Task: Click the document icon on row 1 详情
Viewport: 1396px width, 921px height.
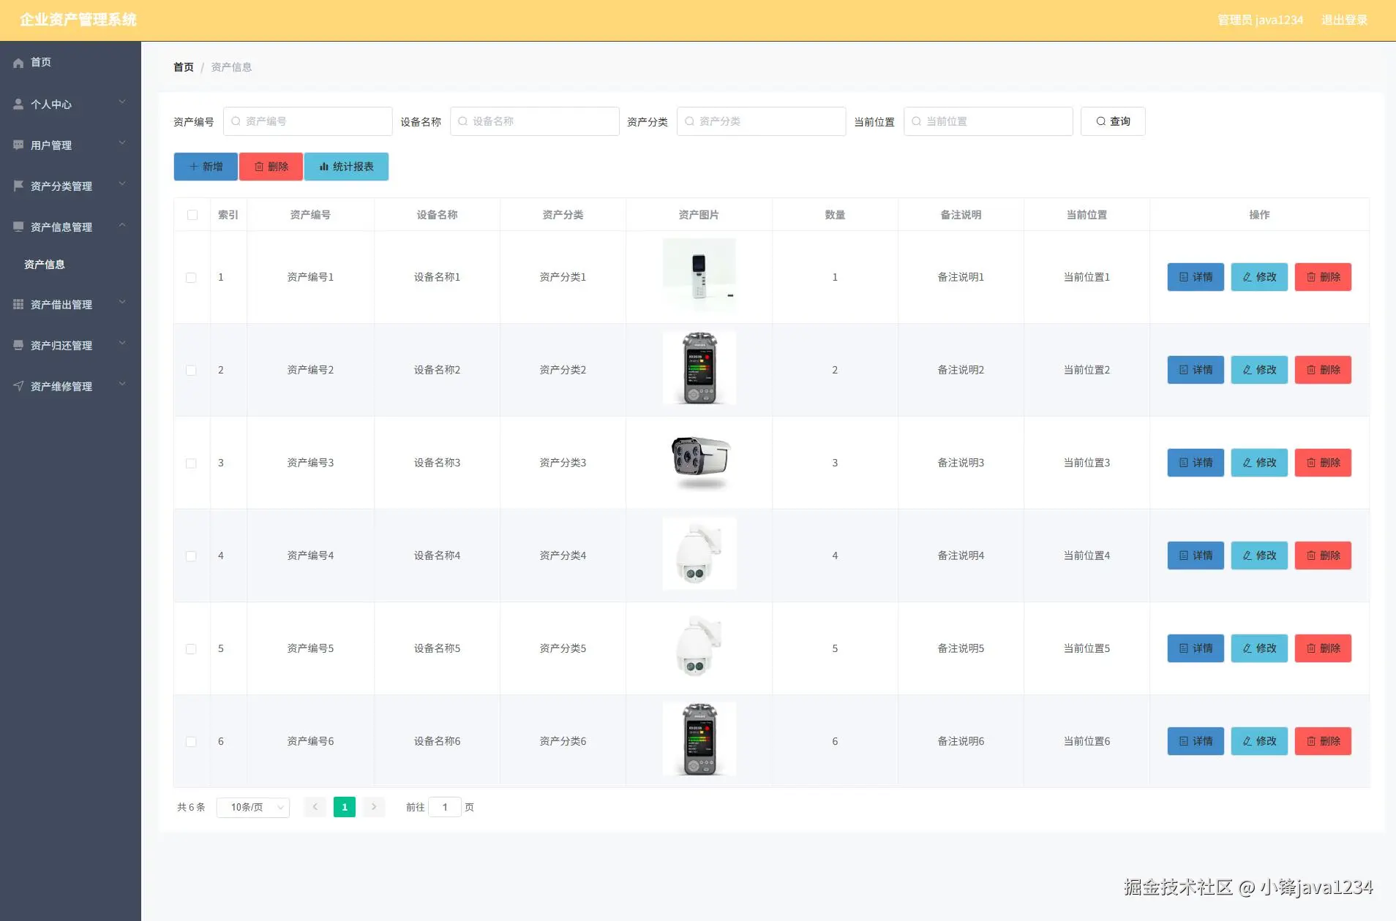Action: [x=1184, y=277]
